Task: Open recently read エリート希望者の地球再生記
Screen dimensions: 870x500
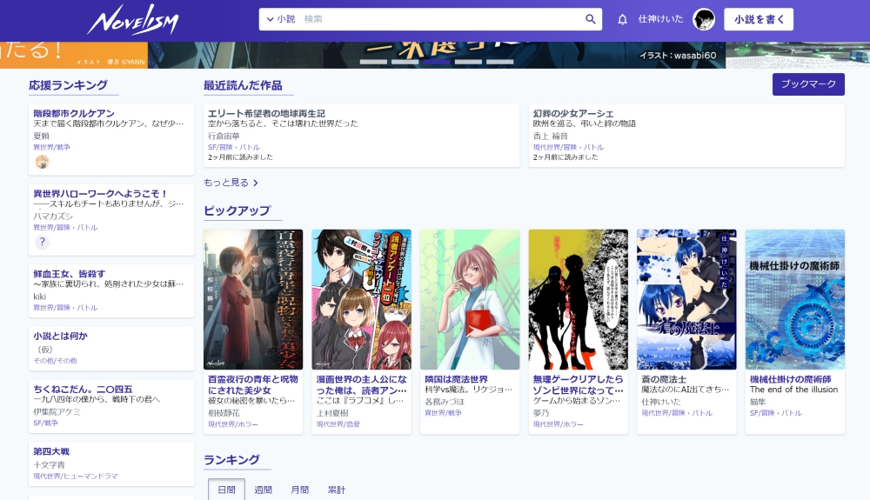Action: 266,113
